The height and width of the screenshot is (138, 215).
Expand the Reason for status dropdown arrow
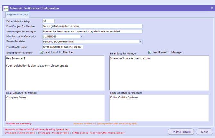pyautogui.click(x=141, y=41)
